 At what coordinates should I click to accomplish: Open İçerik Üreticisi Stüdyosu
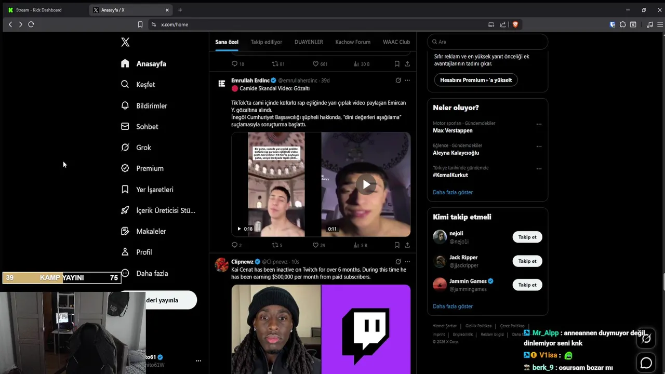coord(158,210)
